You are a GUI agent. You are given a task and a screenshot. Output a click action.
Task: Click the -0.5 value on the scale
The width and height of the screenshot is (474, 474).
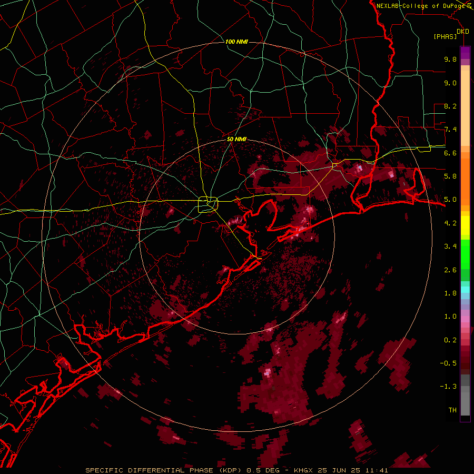(x=448, y=363)
